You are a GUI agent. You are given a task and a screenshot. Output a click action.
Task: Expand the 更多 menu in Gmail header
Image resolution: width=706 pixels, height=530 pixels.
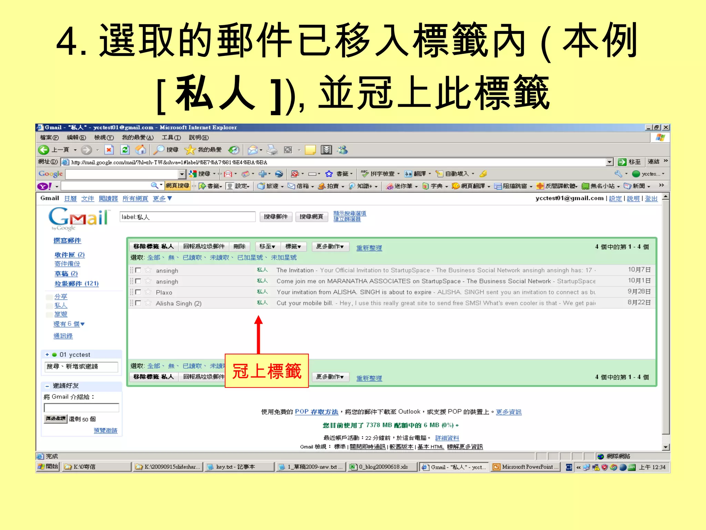[162, 198]
